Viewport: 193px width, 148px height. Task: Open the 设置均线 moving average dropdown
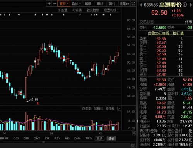tap(111, 10)
